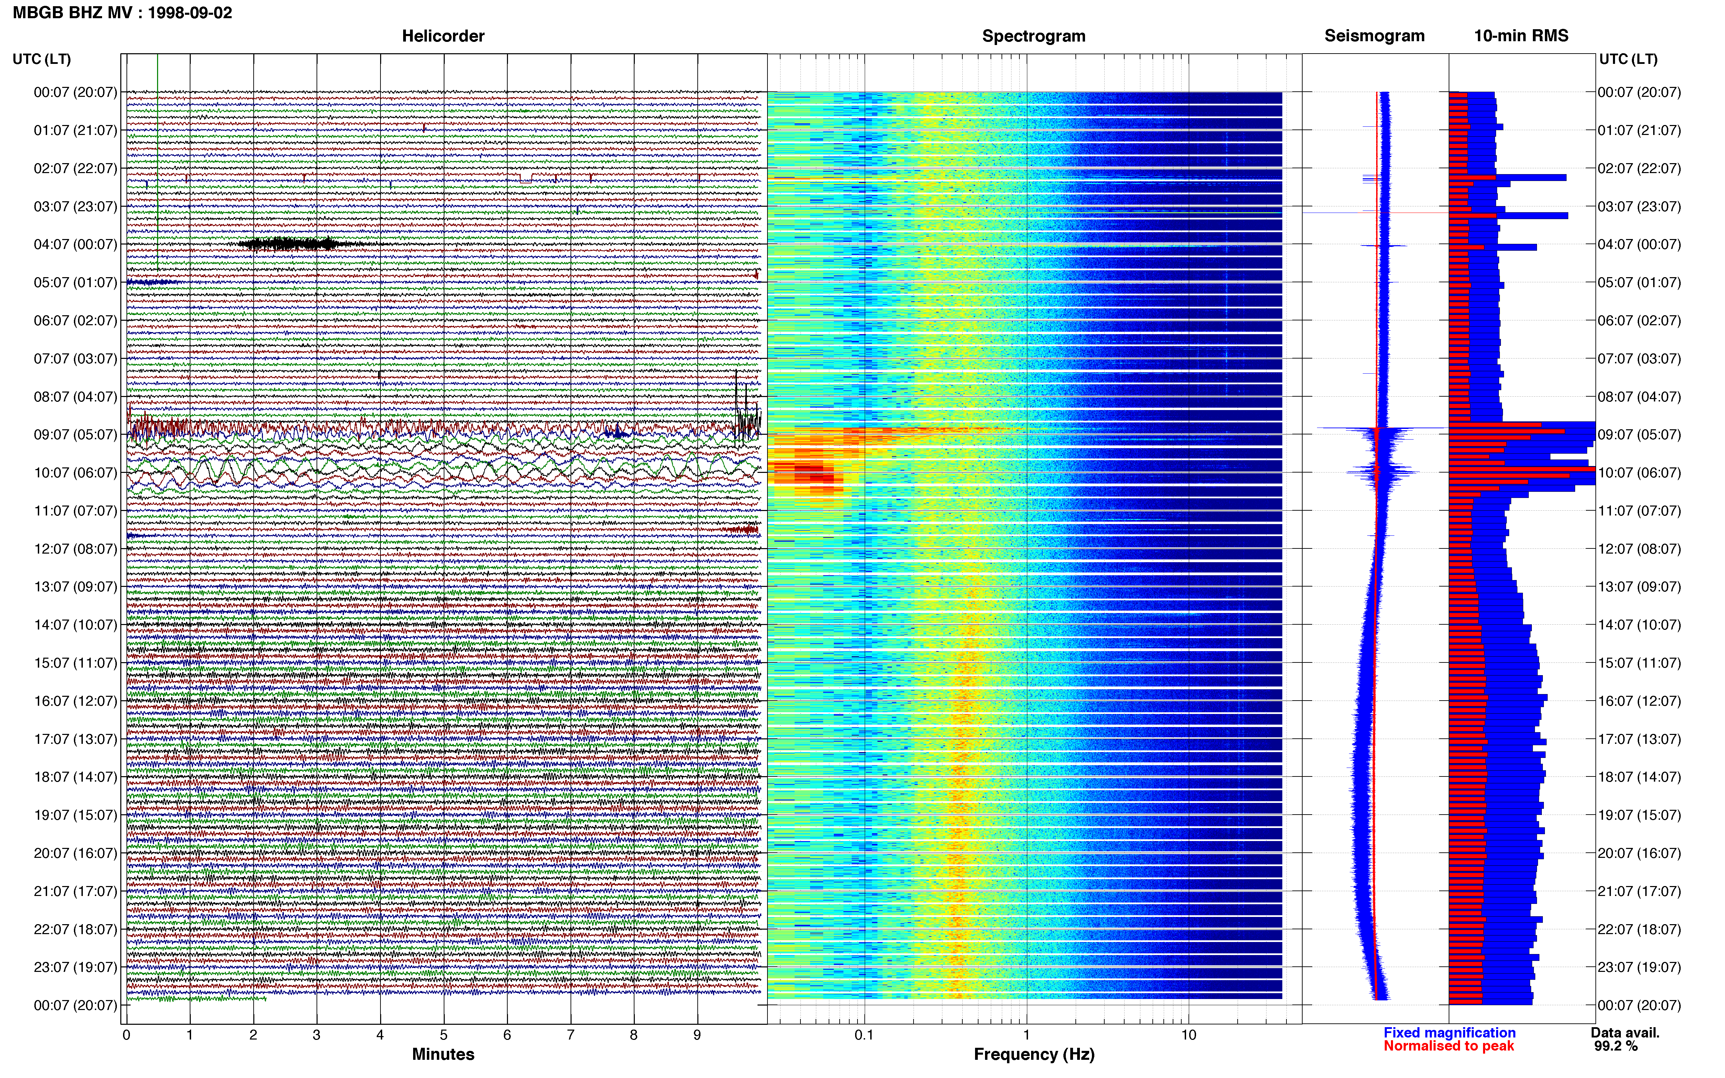Select left time label '09:07 (05:07)'
The image size is (1725, 1078).
point(75,435)
